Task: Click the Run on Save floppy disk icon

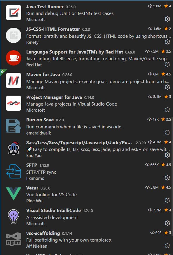Action: (13, 126)
